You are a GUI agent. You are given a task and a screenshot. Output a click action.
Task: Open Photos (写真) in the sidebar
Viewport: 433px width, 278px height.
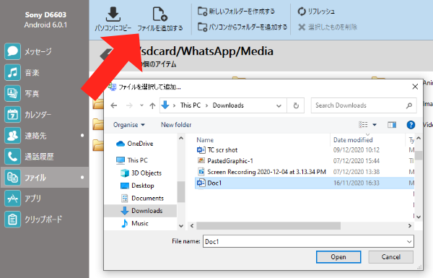[44, 93]
